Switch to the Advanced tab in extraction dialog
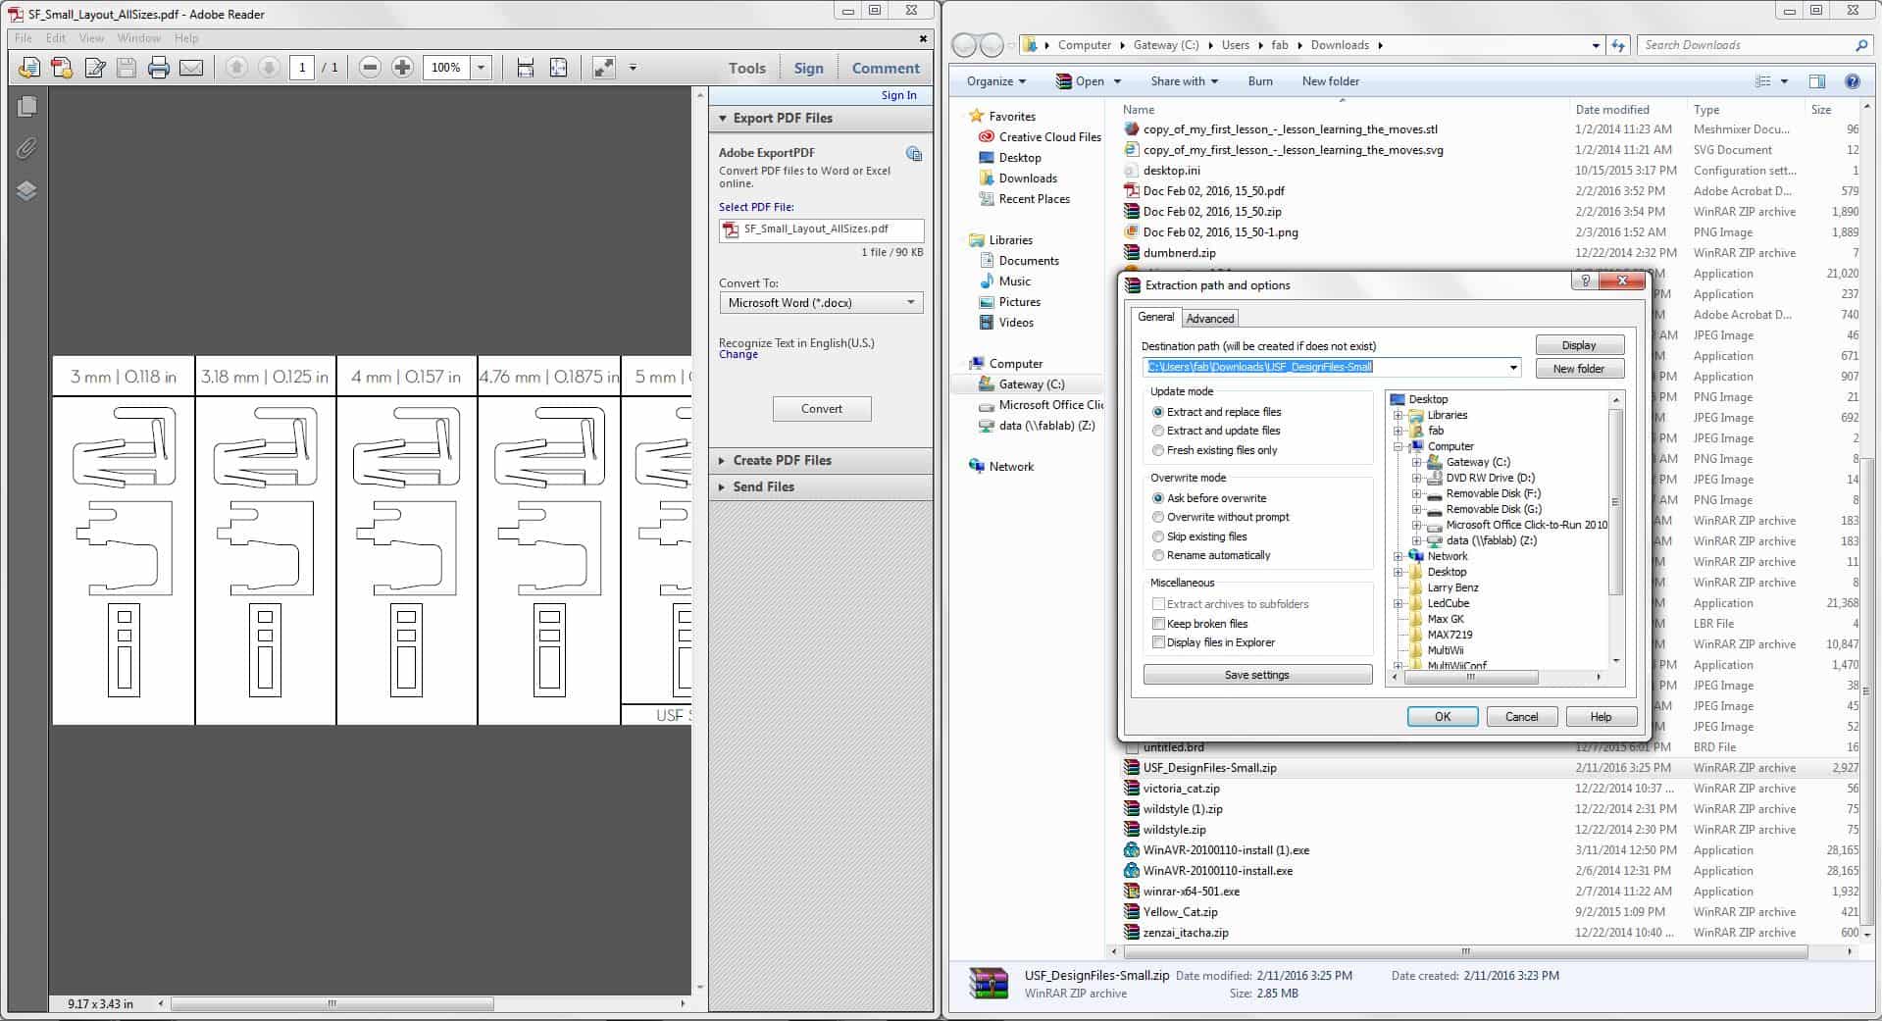 [1210, 319]
